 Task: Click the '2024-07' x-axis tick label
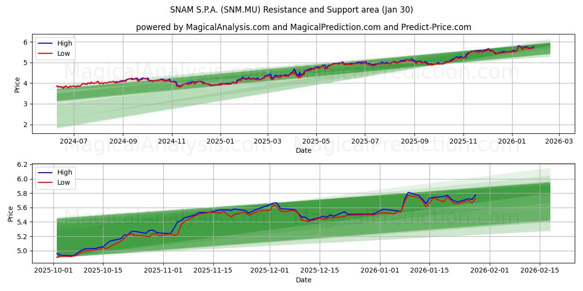(x=74, y=141)
